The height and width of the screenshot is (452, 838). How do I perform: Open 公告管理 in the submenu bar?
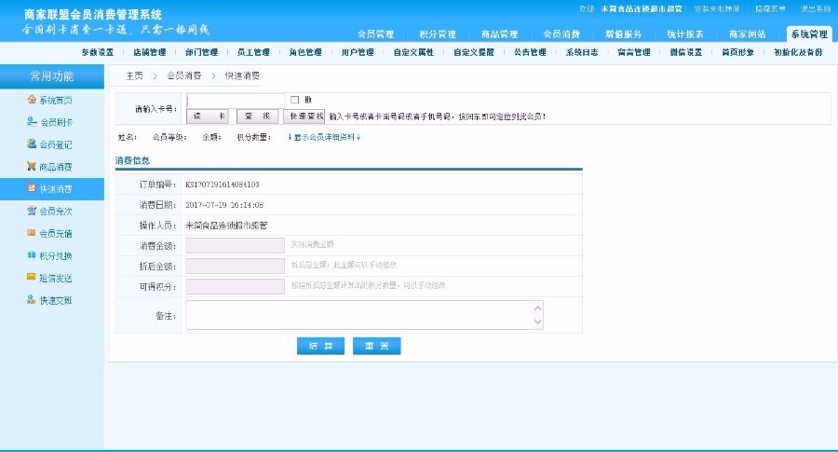click(530, 52)
